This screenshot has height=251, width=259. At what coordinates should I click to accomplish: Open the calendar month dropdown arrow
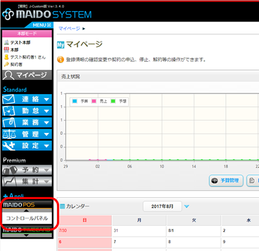(186, 206)
